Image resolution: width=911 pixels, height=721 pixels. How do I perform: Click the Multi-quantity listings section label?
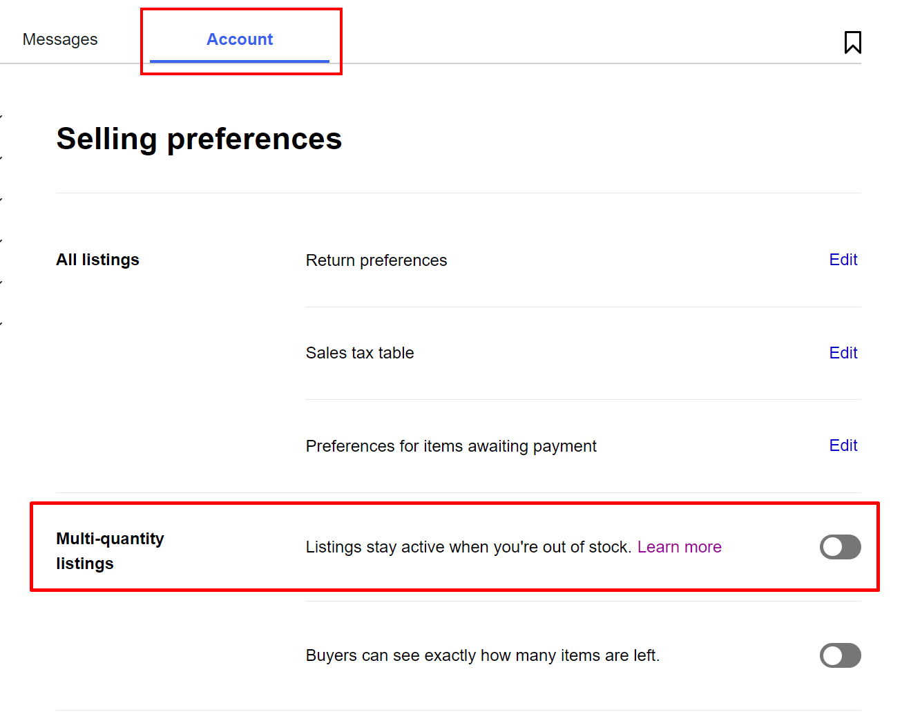(110, 550)
